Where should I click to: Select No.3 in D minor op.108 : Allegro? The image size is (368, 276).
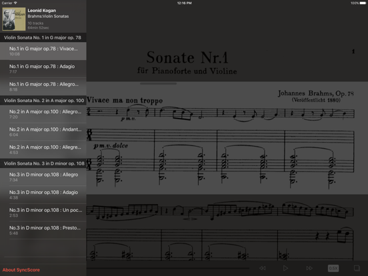(x=43, y=177)
